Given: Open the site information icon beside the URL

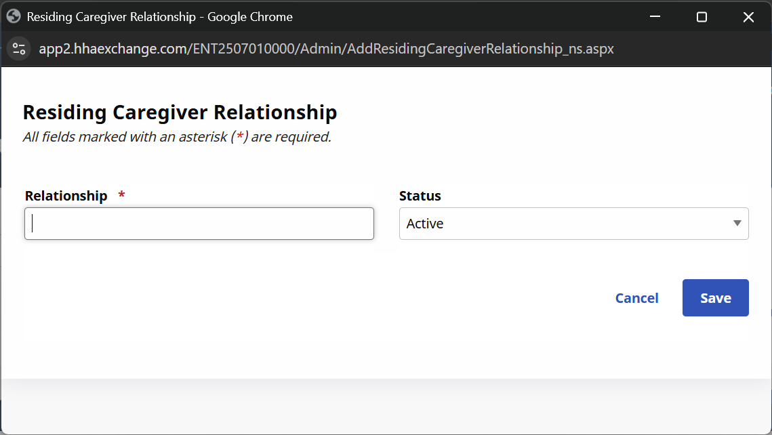Looking at the screenshot, I should [x=19, y=49].
